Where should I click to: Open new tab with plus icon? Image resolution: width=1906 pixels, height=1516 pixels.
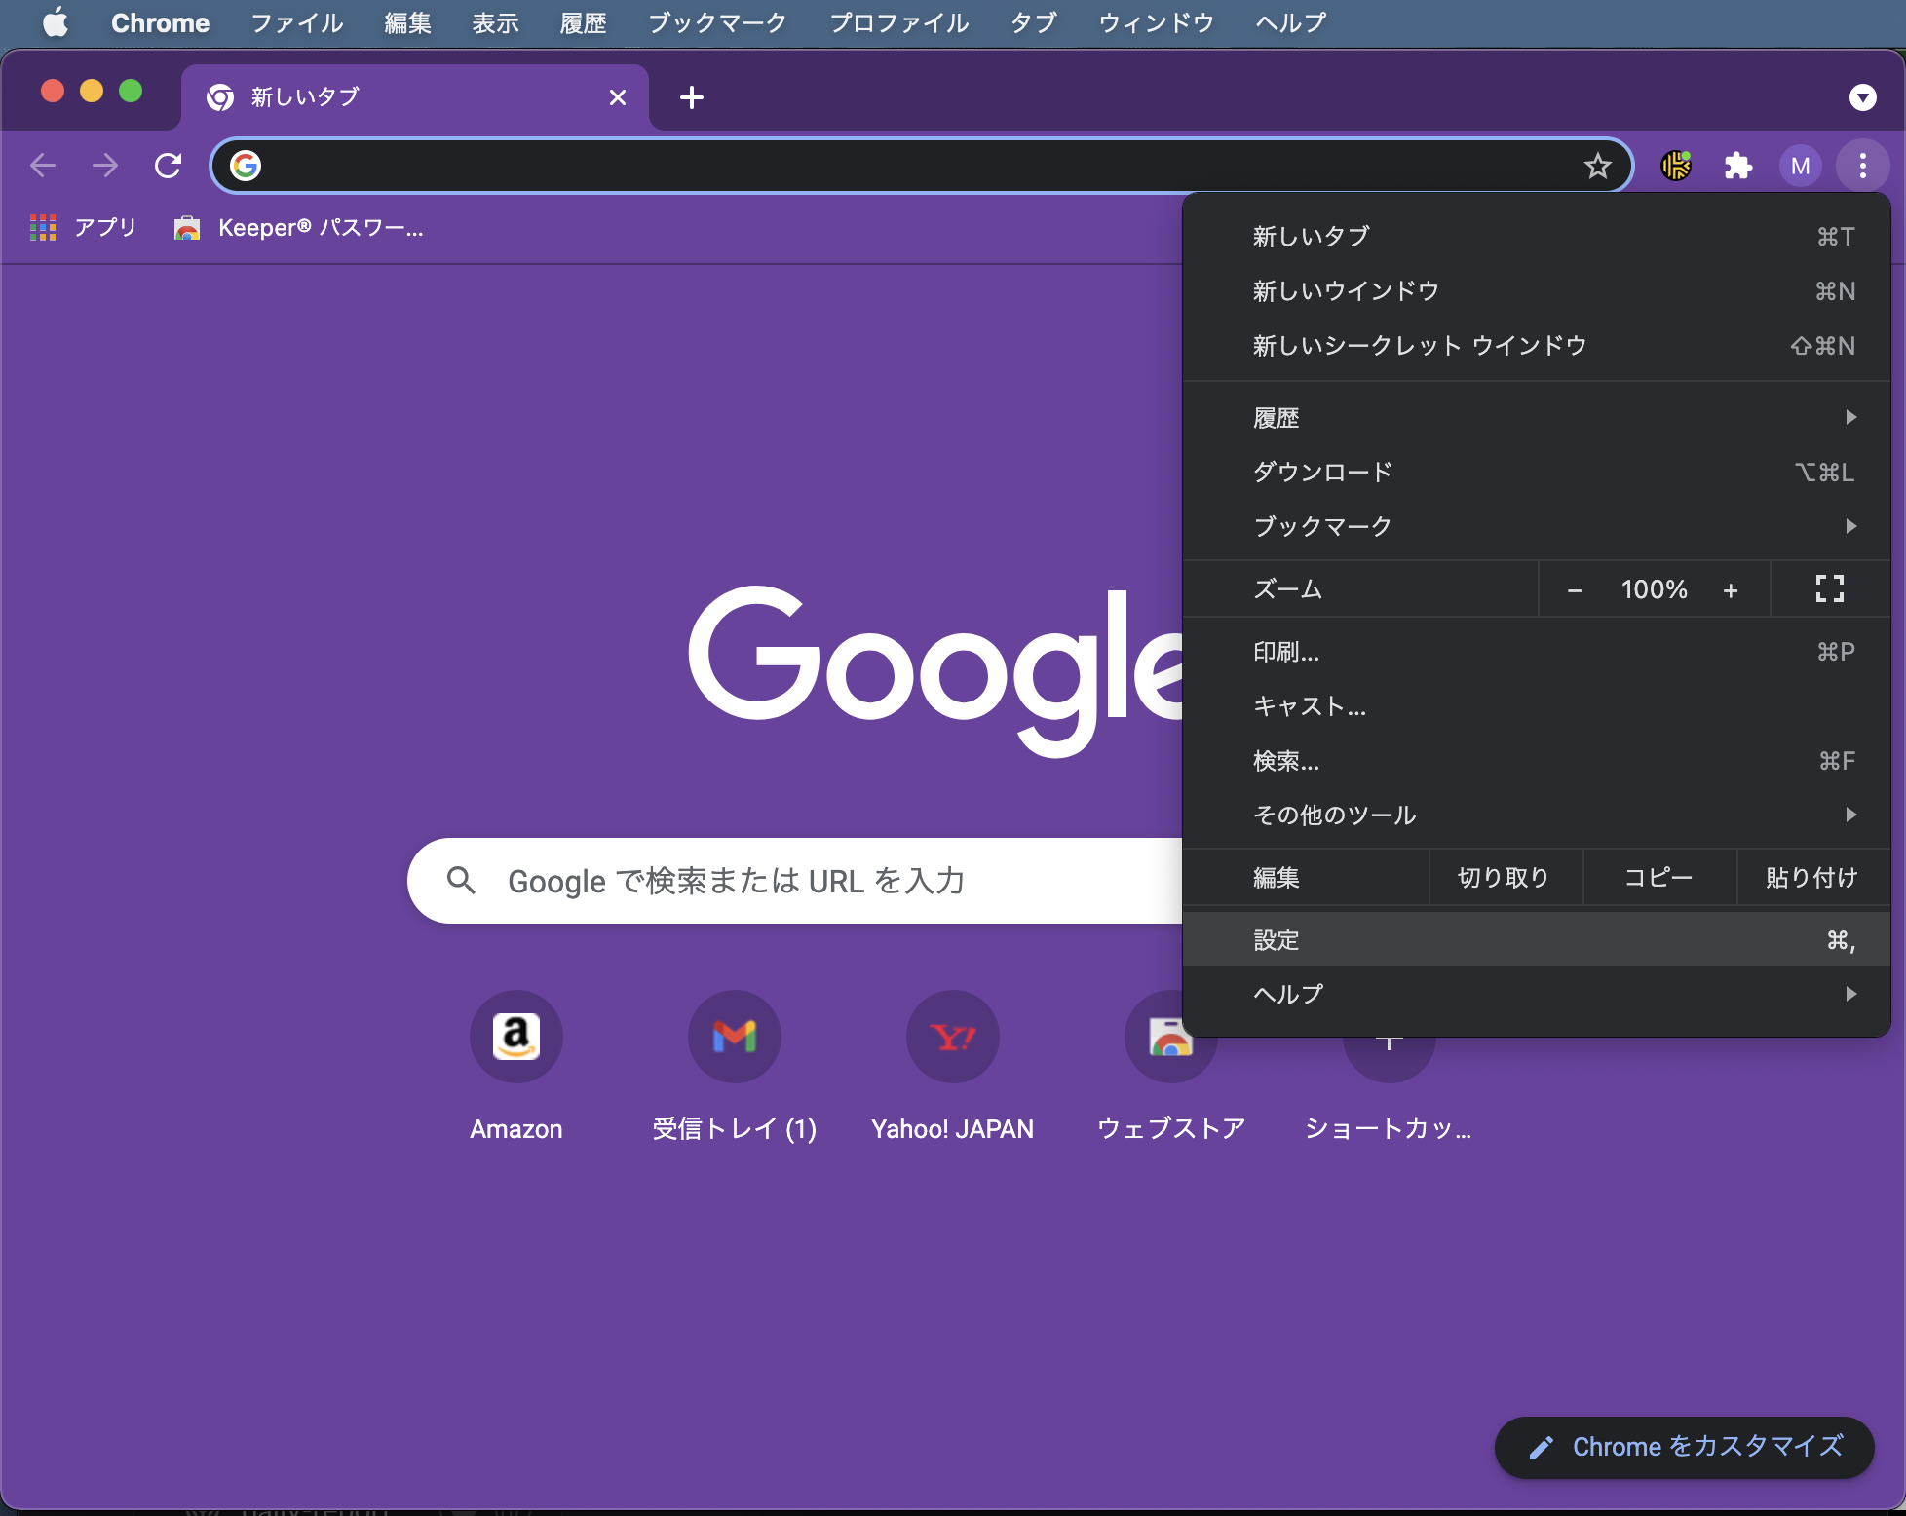691,97
